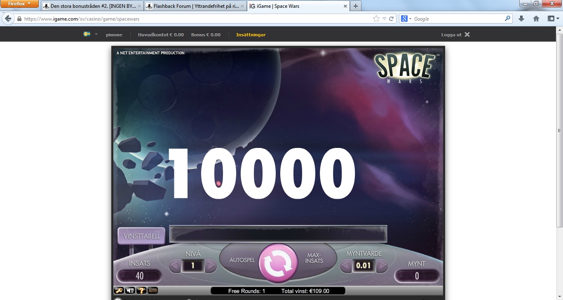Reload the page
Screen dimensions: 563x300
tap(392, 19)
